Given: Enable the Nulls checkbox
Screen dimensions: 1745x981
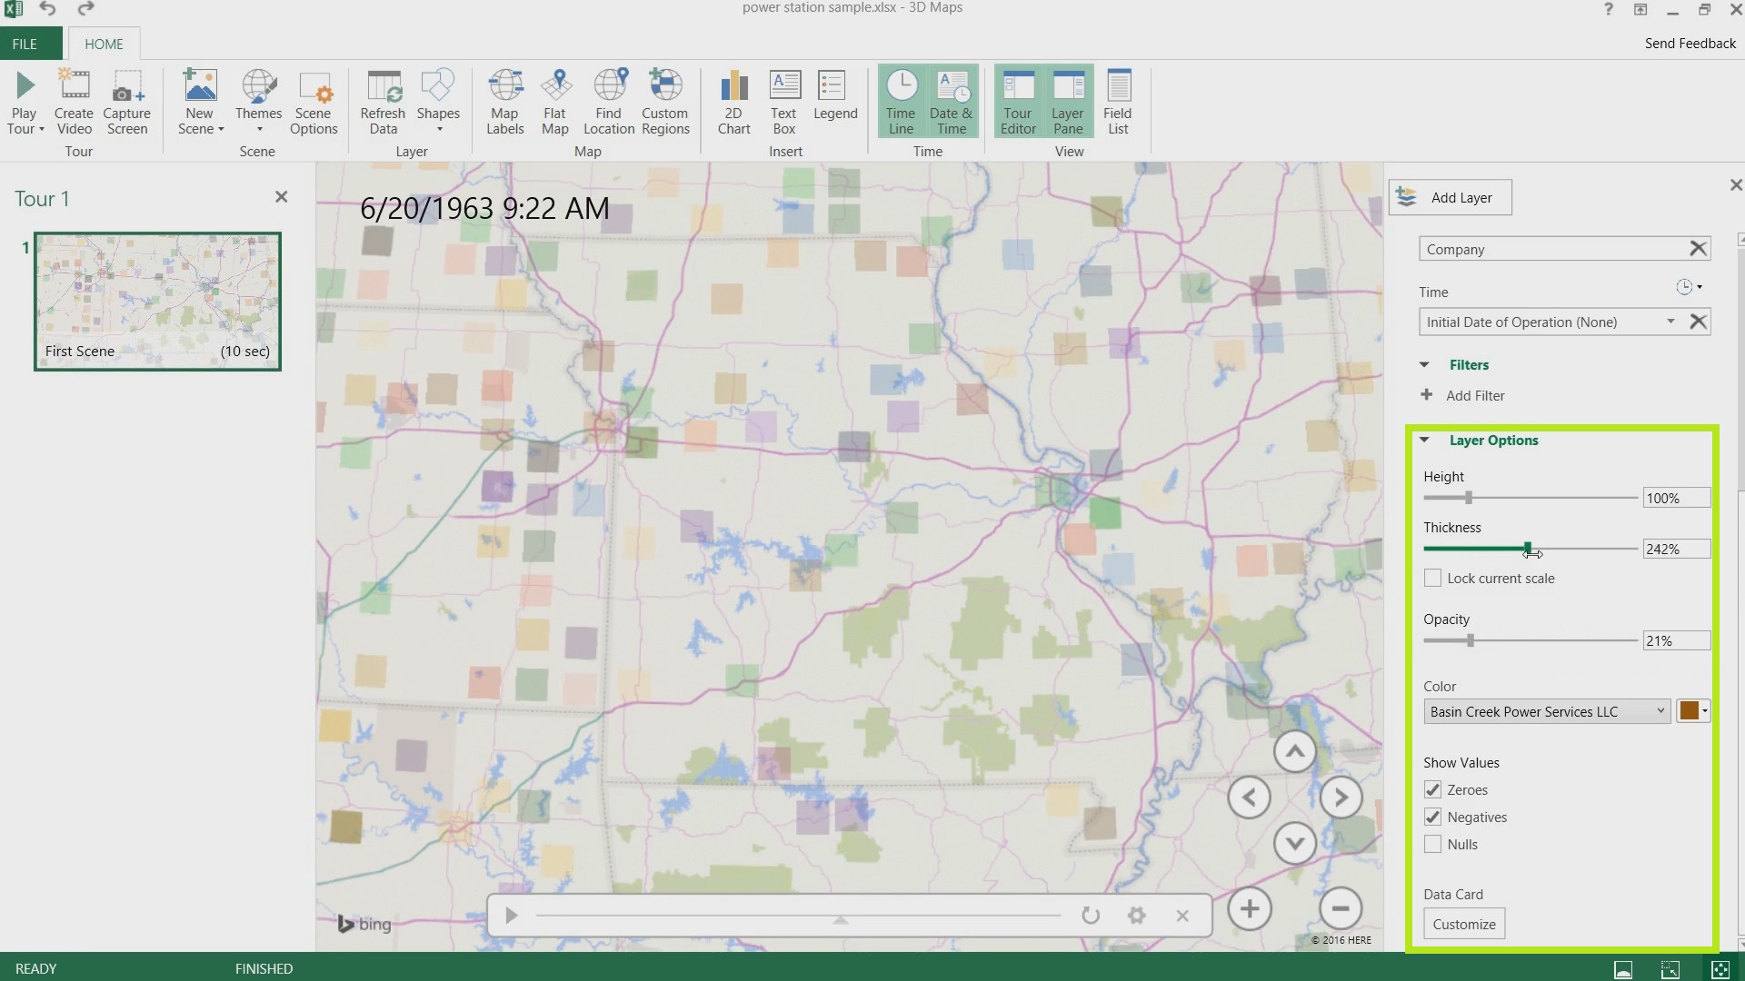Looking at the screenshot, I should click(1433, 845).
